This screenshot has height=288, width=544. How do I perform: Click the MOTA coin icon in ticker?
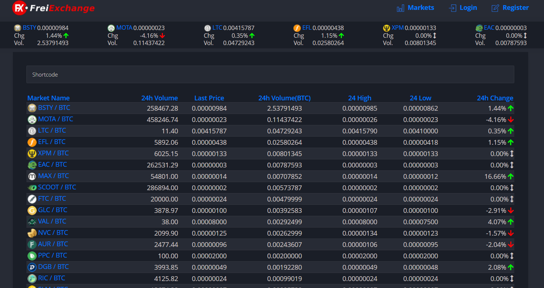[111, 28]
